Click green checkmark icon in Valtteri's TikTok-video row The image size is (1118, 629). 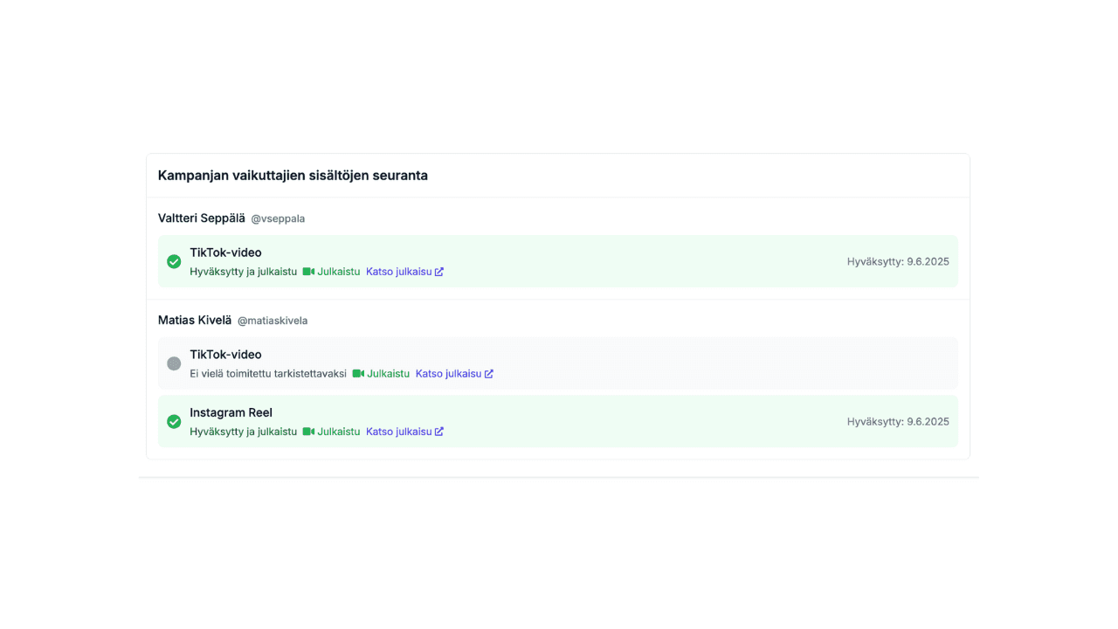(x=174, y=261)
